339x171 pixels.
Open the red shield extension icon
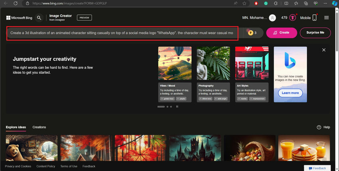(x=256, y=3)
